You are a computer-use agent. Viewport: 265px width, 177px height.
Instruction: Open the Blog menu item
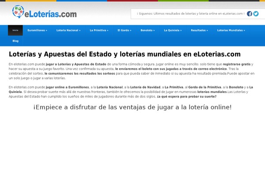point(15,41)
